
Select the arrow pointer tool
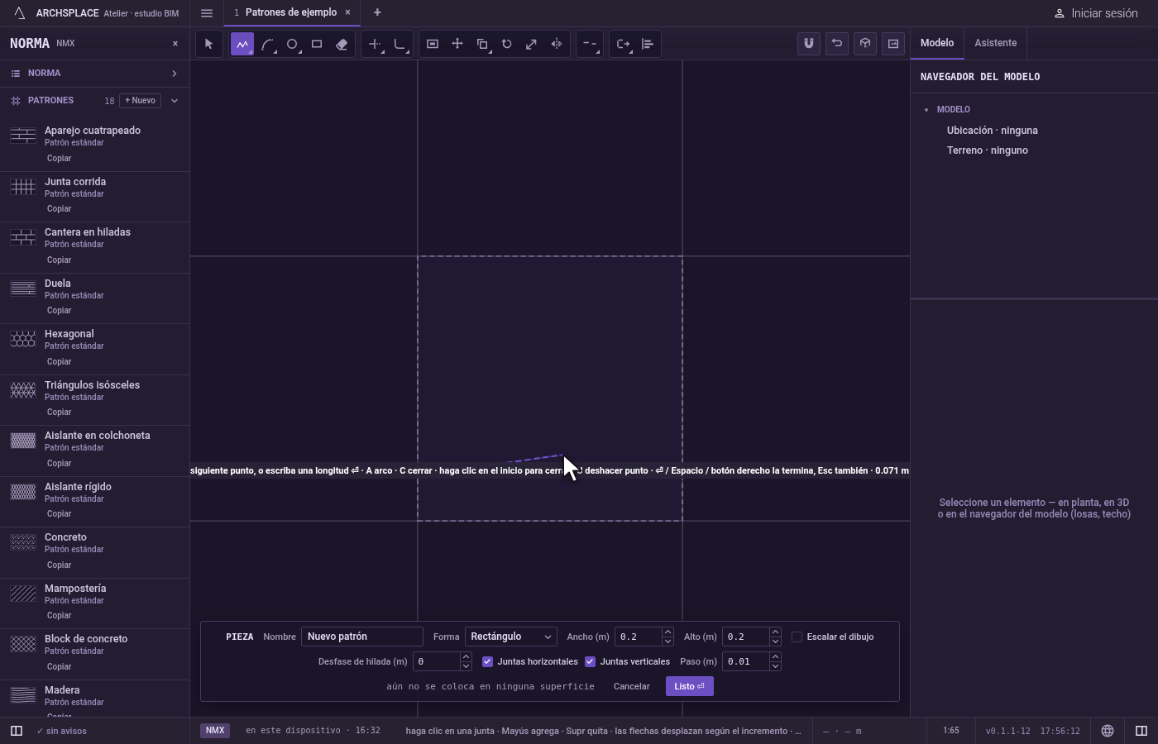click(x=208, y=44)
